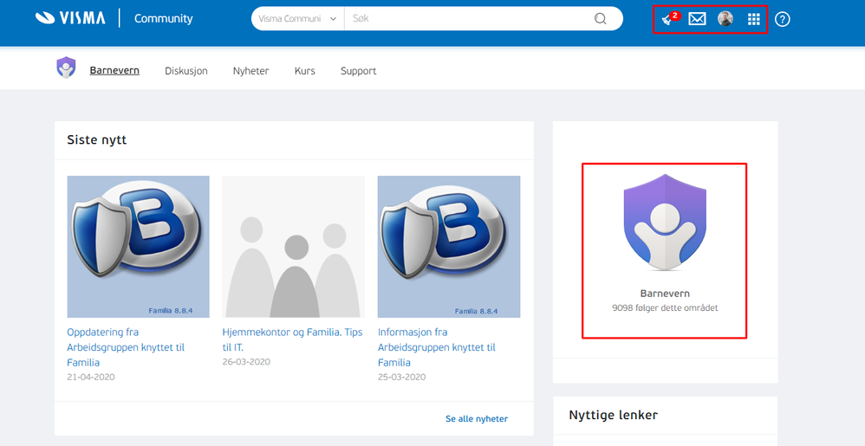This screenshot has width=865, height=446.
Task: Click the large Barnevern shield image
Action: click(665, 222)
